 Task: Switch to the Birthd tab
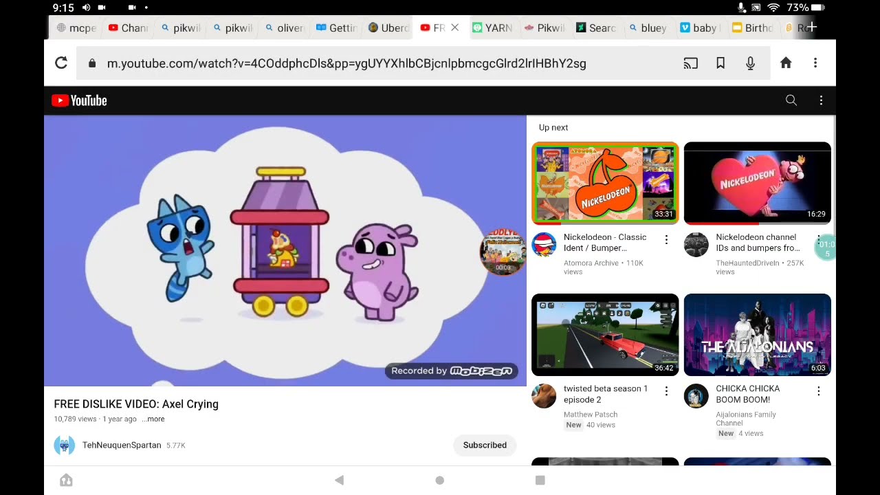(x=753, y=28)
